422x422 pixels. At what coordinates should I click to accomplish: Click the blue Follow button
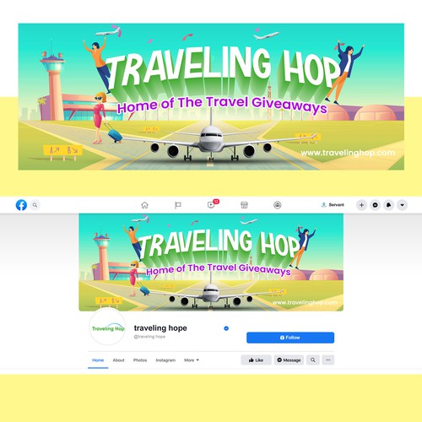[290, 338]
